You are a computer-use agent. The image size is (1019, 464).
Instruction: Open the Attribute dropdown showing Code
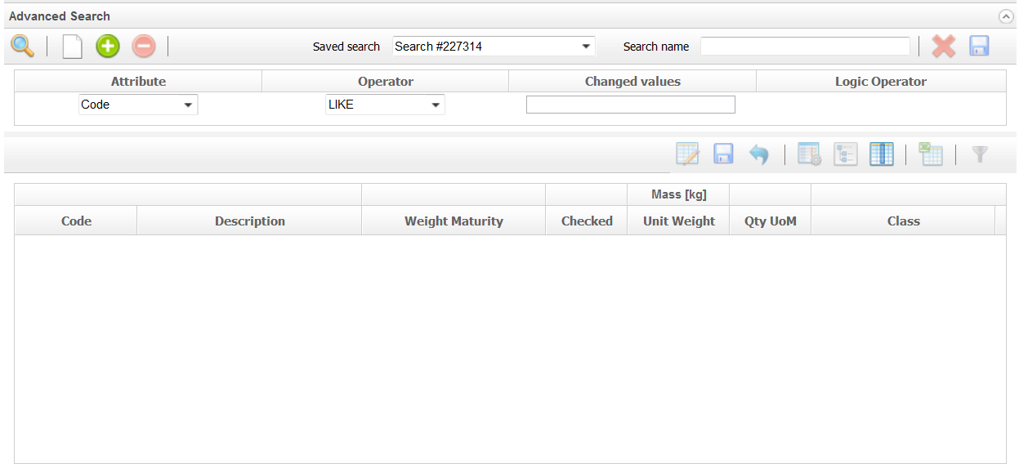point(138,105)
